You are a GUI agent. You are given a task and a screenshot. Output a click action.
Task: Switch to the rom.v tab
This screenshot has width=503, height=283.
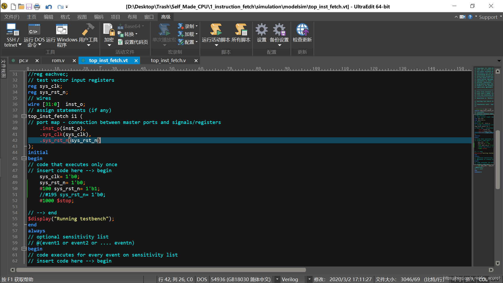click(x=58, y=61)
